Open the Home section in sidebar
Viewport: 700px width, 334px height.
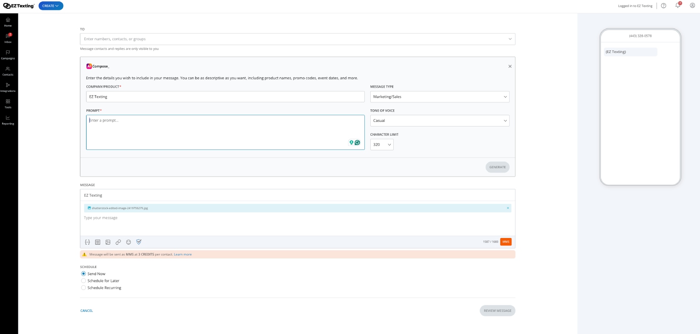(8, 22)
